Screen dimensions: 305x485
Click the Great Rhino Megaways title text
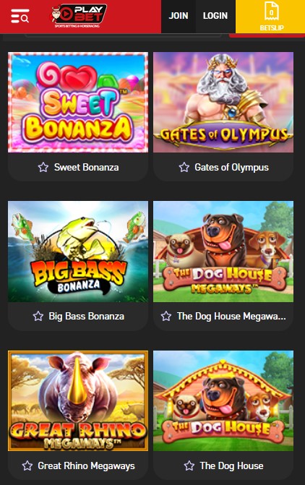pyautogui.click(x=86, y=465)
